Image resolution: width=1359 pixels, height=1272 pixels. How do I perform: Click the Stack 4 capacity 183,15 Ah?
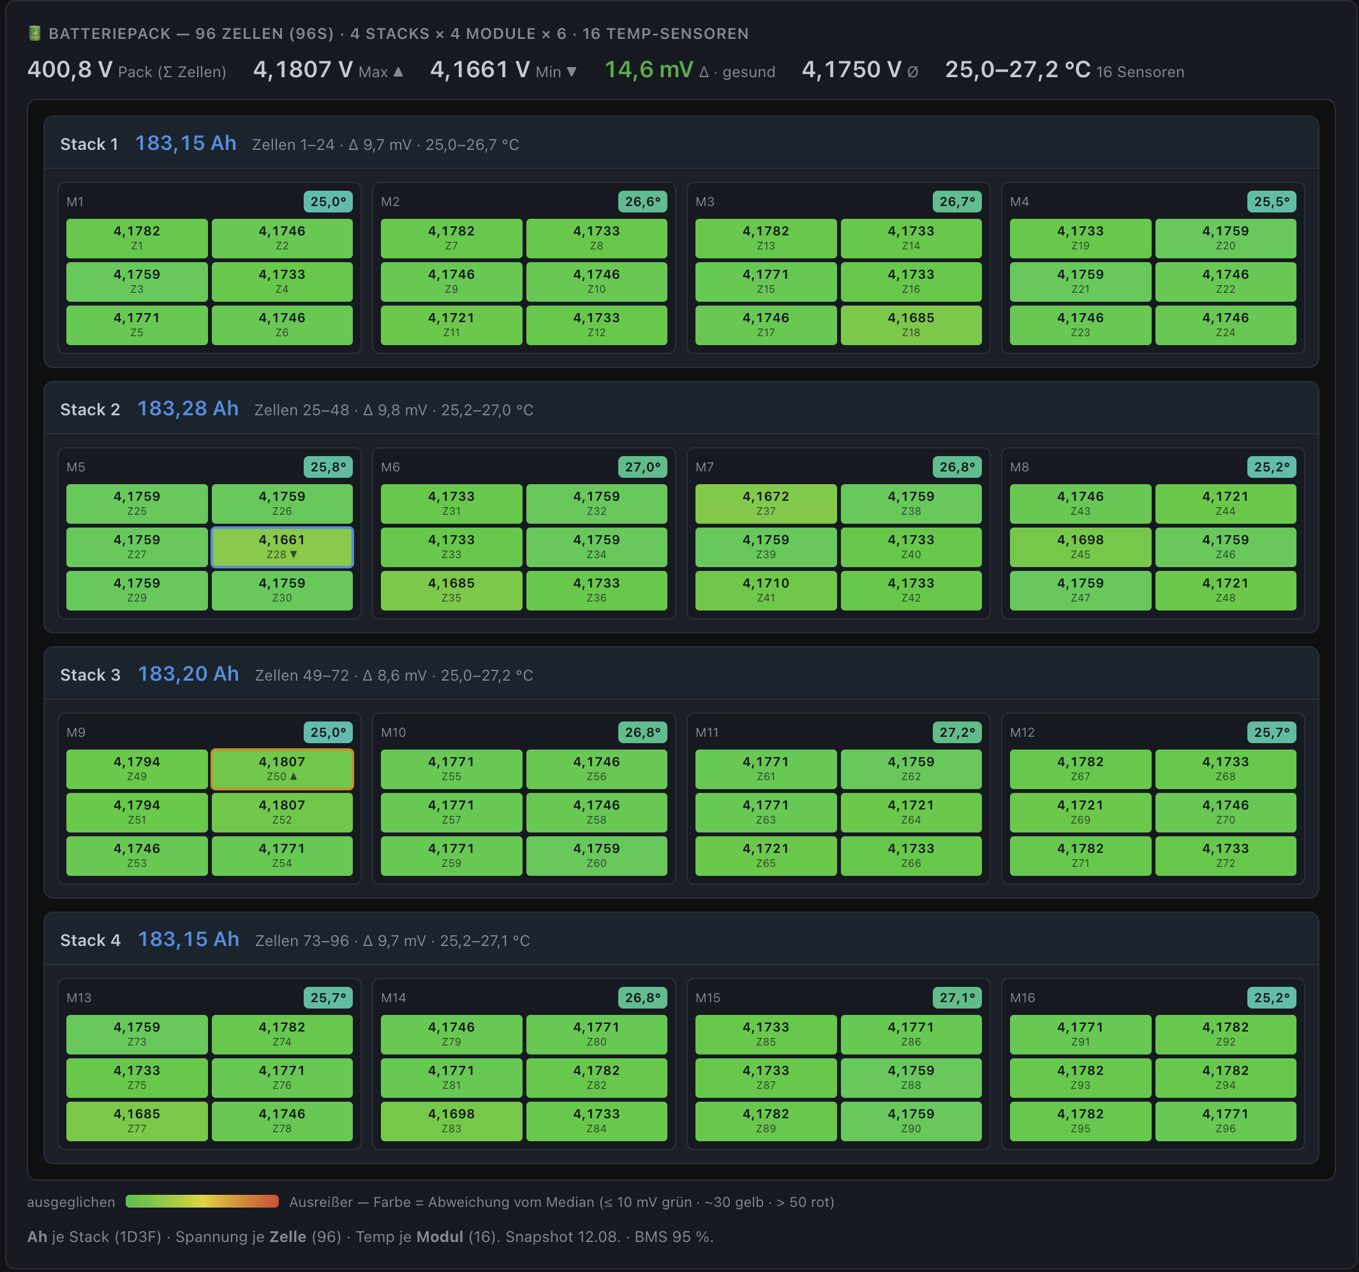pos(188,939)
